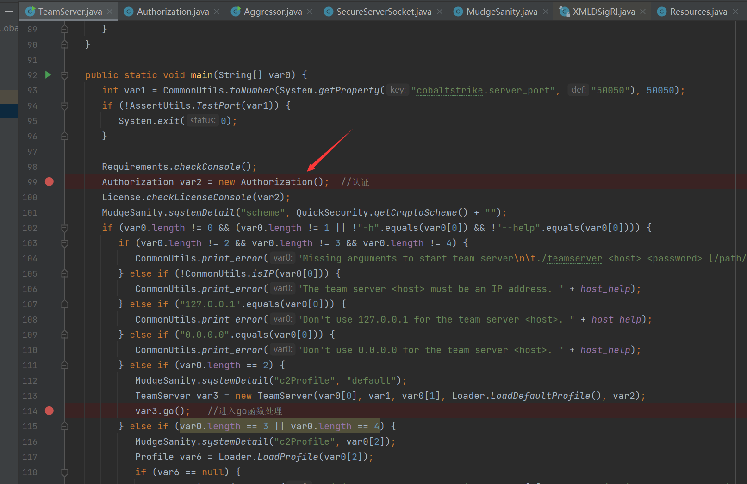The height and width of the screenshot is (484, 747).
Task: Click the class icon on MudgeSanity.java tab
Action: click(458, 12)
